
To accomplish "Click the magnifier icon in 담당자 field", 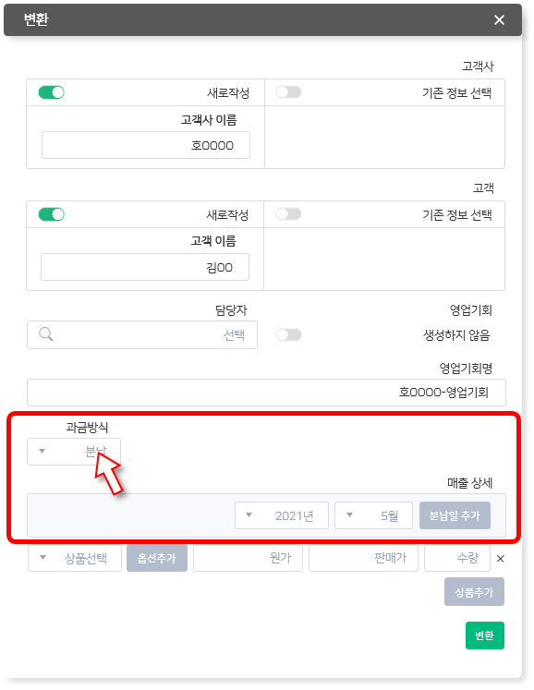I will (x=46, y=334).
